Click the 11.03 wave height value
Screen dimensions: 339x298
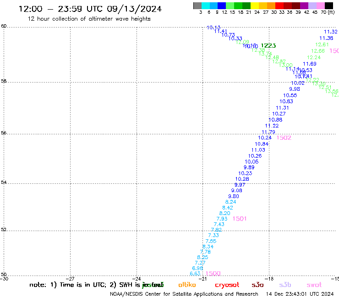click(258, 150)
